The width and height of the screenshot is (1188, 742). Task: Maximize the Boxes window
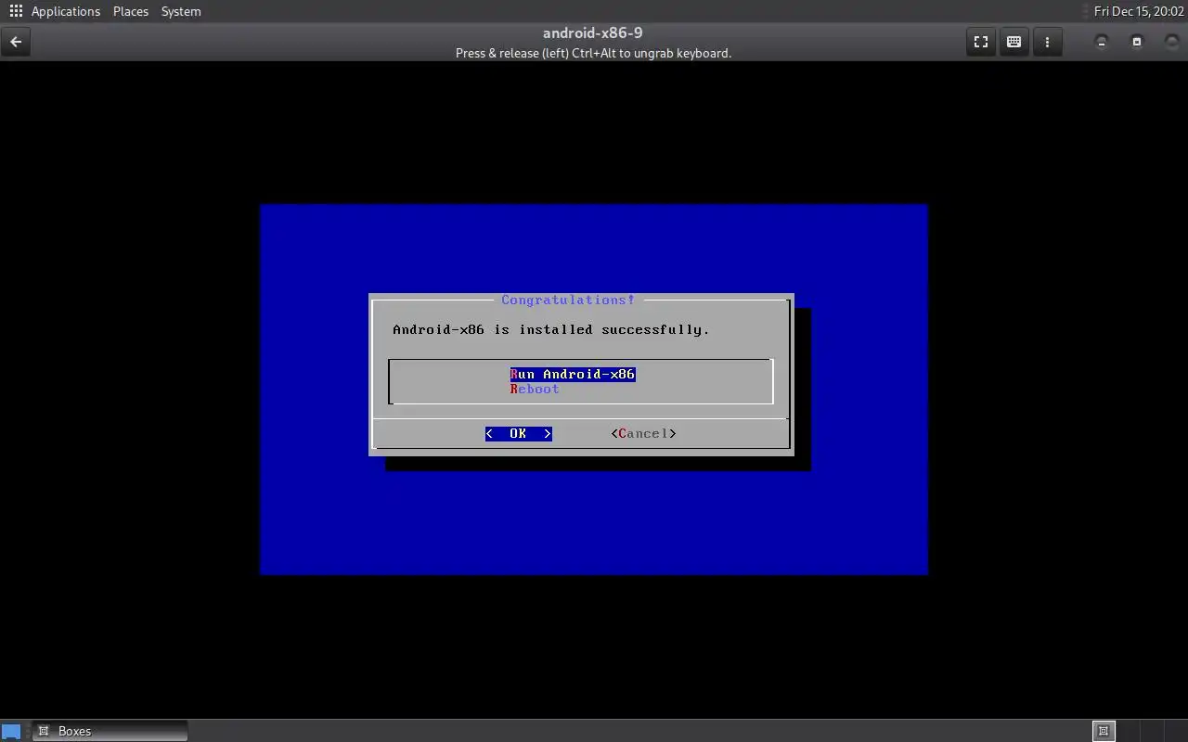click(1137, 42)
